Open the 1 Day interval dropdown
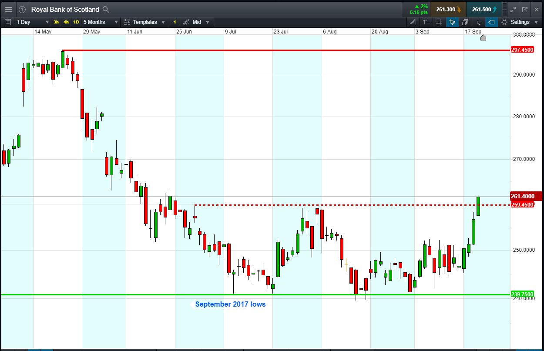Viewport: 544px width, 351px height. click(x=33, y=22)
